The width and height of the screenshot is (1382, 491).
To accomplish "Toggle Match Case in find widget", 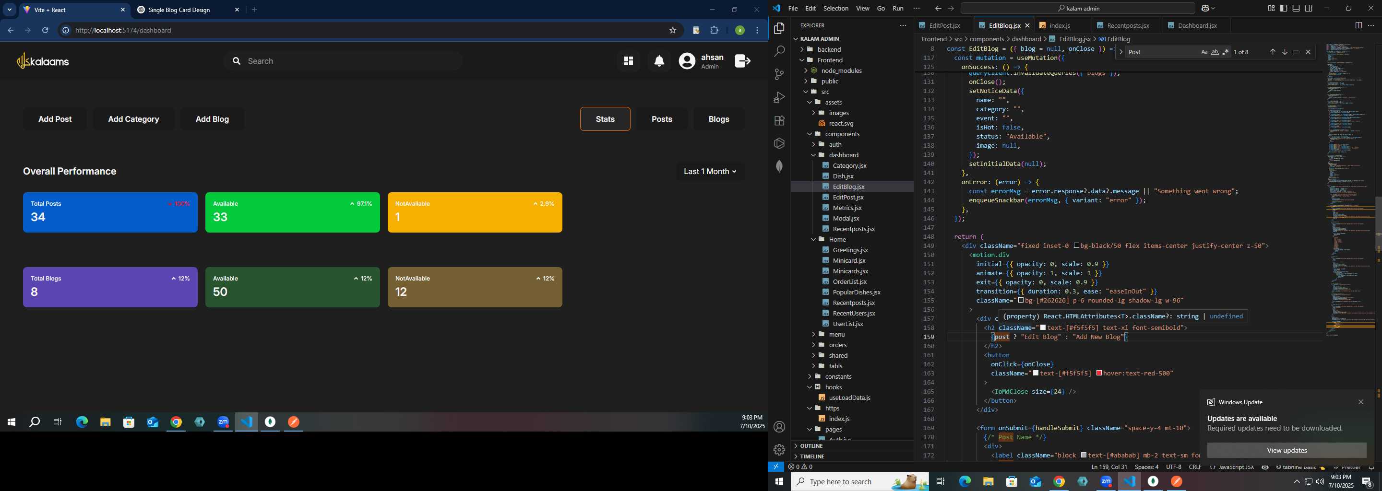I will pos(1204,52).
